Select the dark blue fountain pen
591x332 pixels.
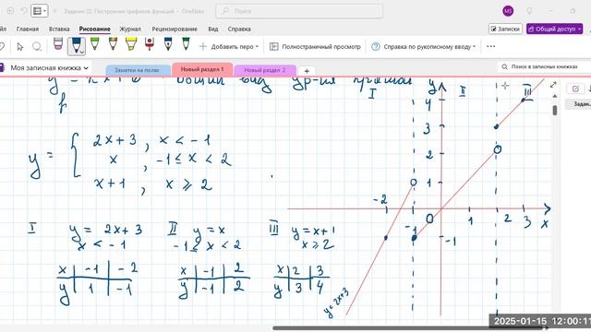tap(168, 44)
